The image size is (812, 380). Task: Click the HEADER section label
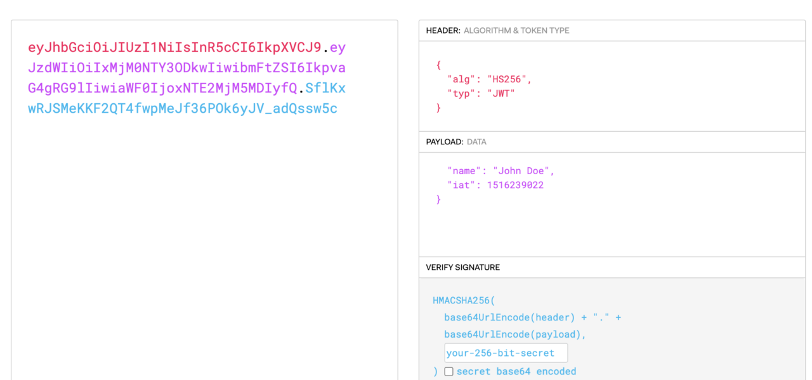pyautogui.click(x=443, y=30)
